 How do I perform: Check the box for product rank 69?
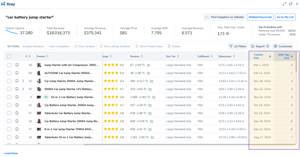[9, 73]
